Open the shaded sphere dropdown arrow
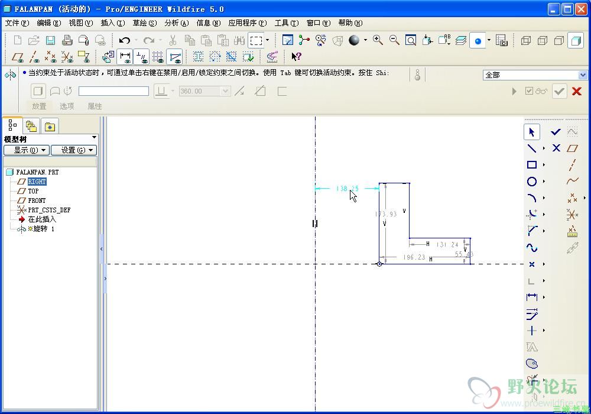Viewport: 591px width, 414px height. pos(365,40)
